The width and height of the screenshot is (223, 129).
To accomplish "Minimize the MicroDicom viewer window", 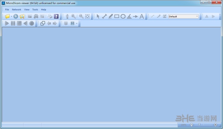I will tap(203, 2).
